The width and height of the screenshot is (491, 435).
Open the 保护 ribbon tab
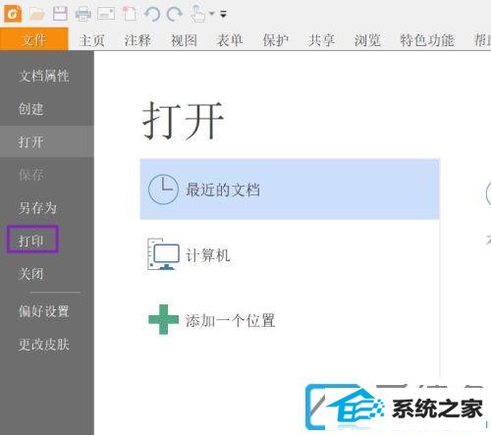click(x=276, y=40)
